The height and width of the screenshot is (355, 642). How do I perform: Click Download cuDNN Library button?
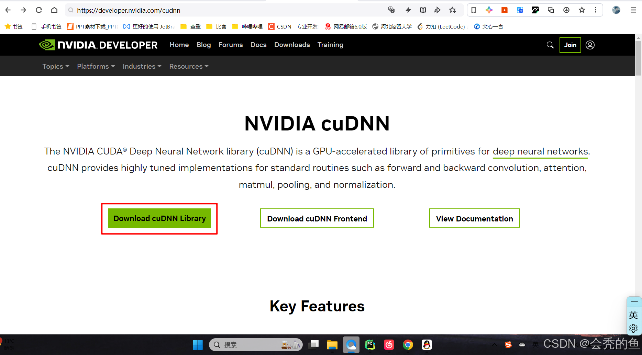coord(159,218)
